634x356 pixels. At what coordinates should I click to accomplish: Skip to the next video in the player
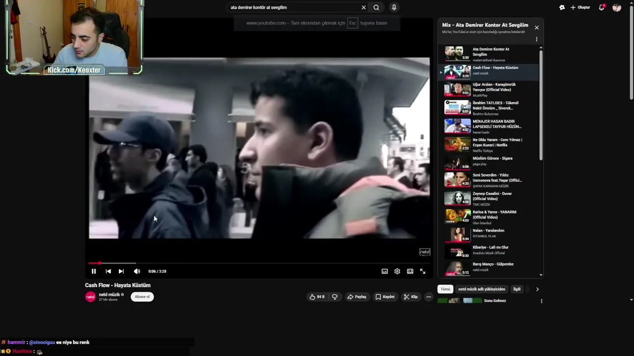click(121, 271)
